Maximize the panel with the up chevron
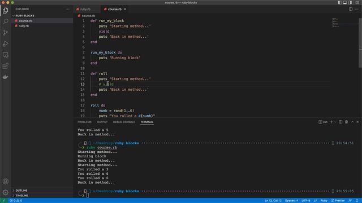362x203 pixels. pos(352,122)
